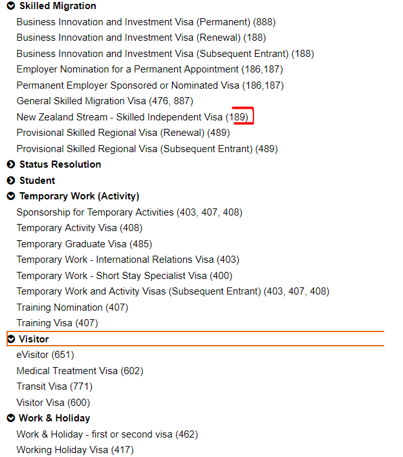Select Medical Treatment Visa (602)

[80, 371]
